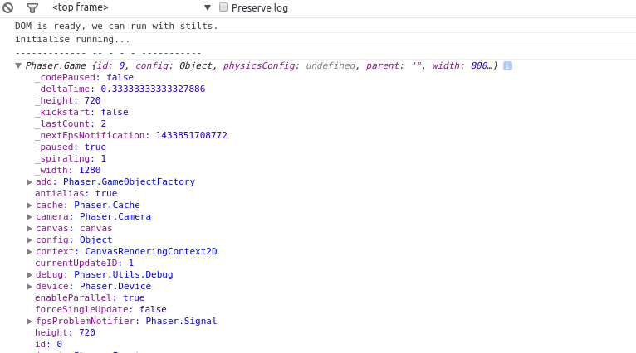636x353 pixels.
Task: Clear the console log
Action: point(7,7)
